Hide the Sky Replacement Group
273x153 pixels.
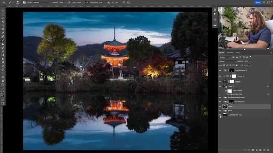coord(220,97)
